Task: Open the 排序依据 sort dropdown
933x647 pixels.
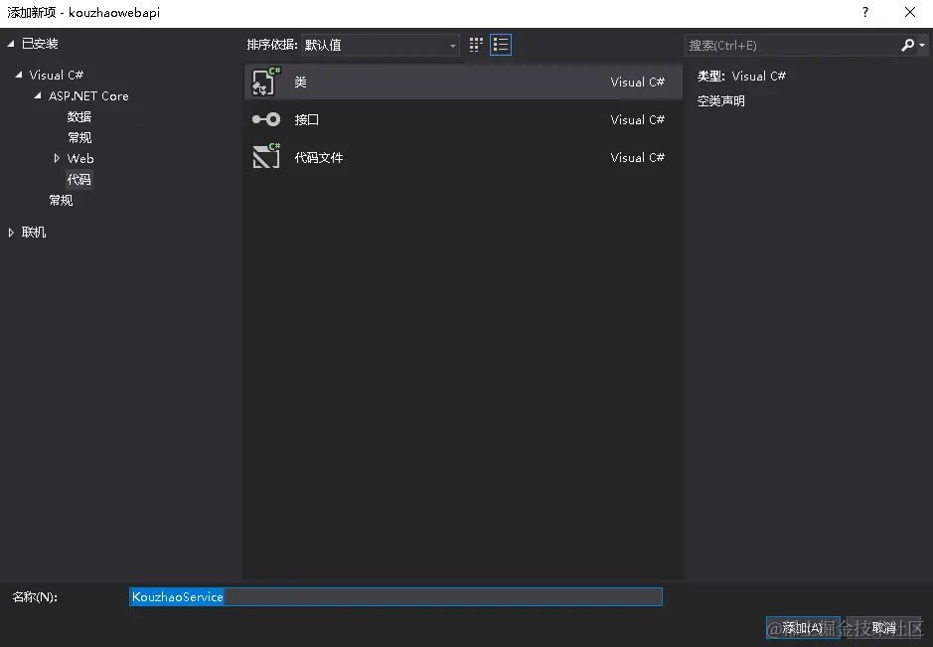Action: pos(381,45)
